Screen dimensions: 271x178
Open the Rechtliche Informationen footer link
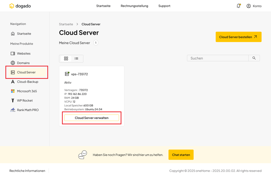(27, 171)
